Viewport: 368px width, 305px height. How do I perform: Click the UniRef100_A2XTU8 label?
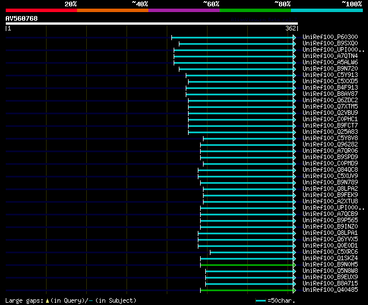pos(330,202)
